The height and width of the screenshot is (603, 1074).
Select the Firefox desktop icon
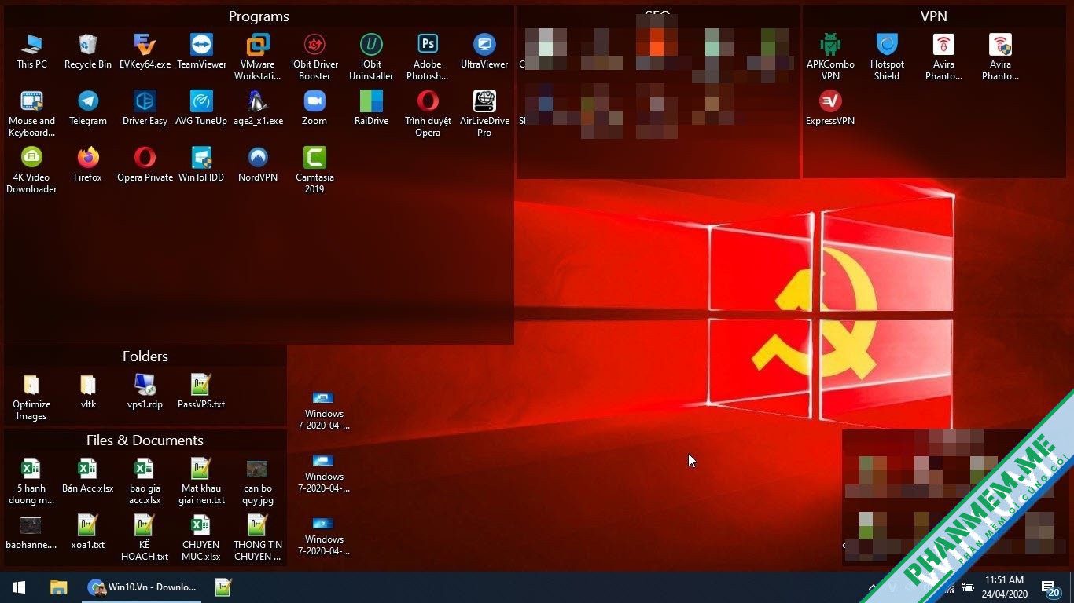(88, 164)
